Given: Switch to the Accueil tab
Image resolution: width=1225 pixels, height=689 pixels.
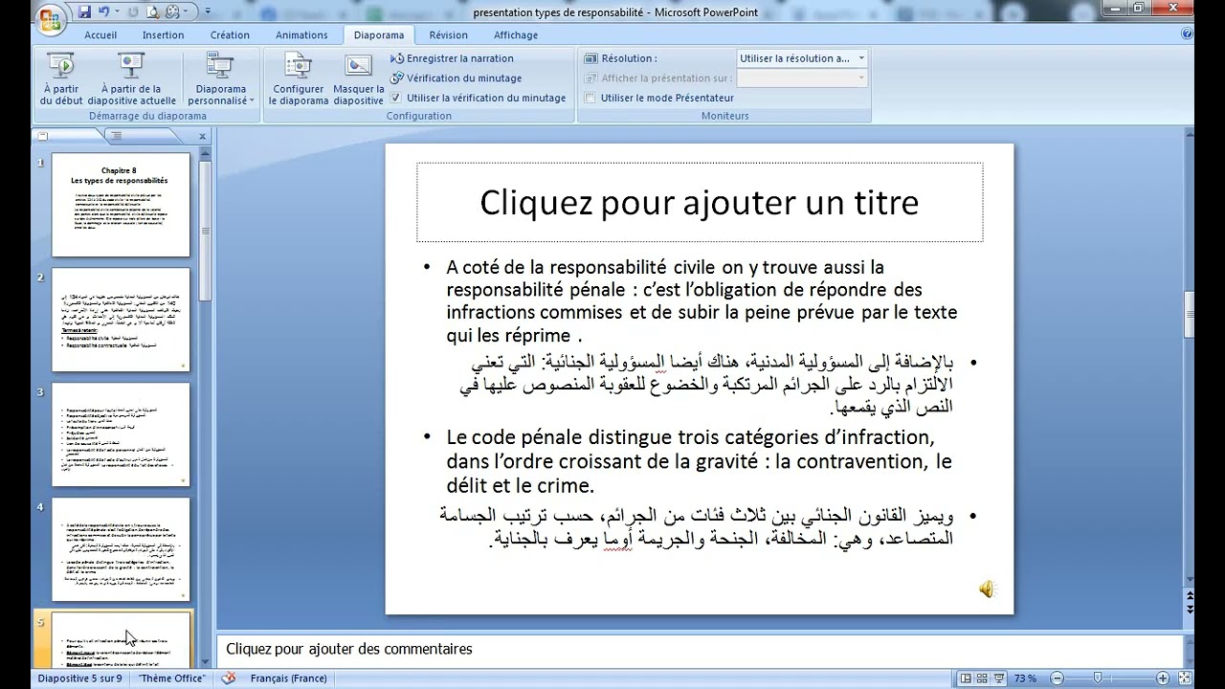Looking at the screenshot, I should pyautogui.click(x=100, y=35).
